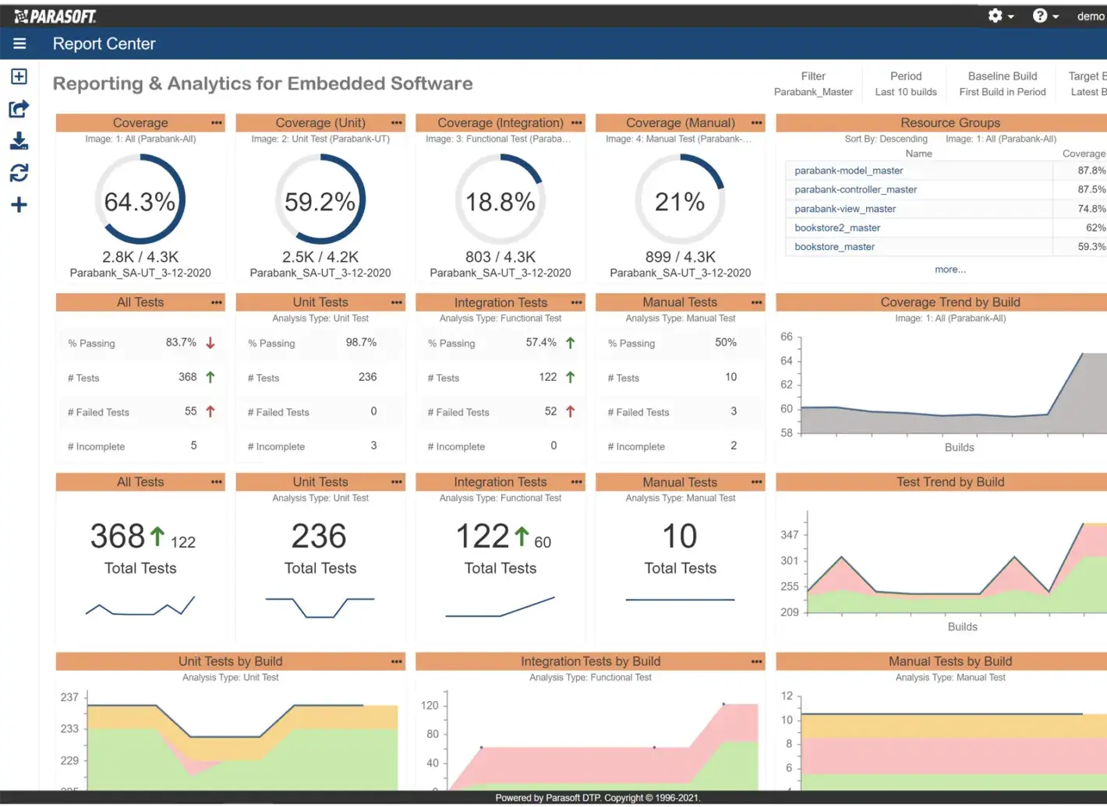
Task: Add a widget with the plus icon
Action: (19, 205)
